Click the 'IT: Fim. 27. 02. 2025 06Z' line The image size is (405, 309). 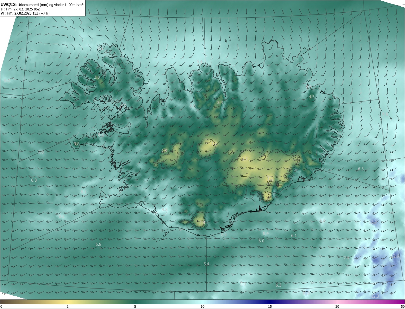pos(20,9)
